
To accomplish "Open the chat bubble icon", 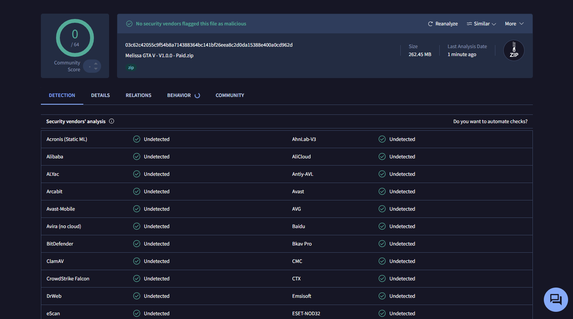I will click(556, 300).
